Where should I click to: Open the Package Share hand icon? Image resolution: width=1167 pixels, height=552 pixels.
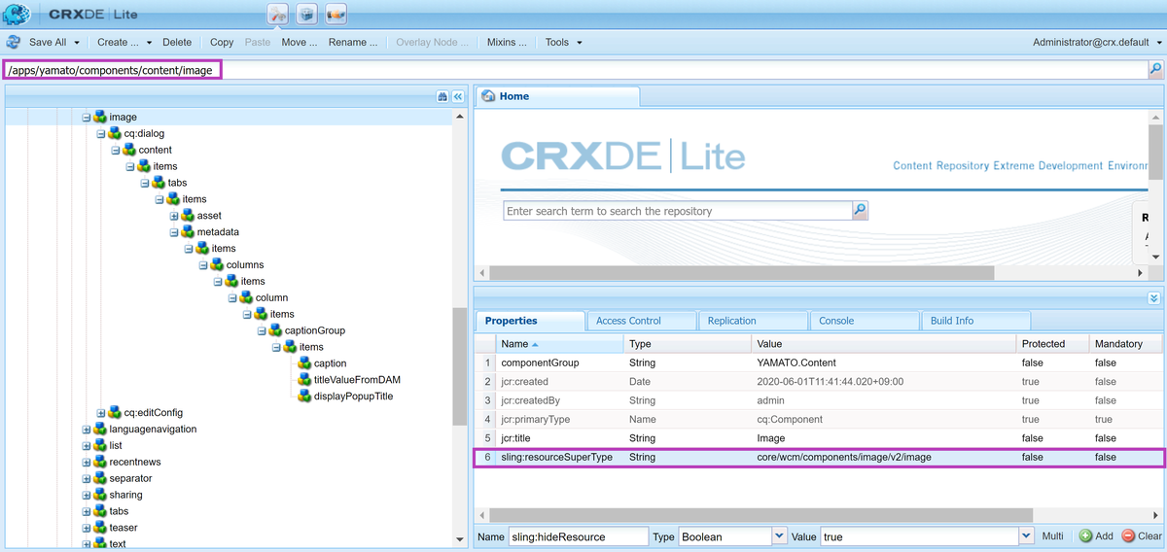pos(336,14)
